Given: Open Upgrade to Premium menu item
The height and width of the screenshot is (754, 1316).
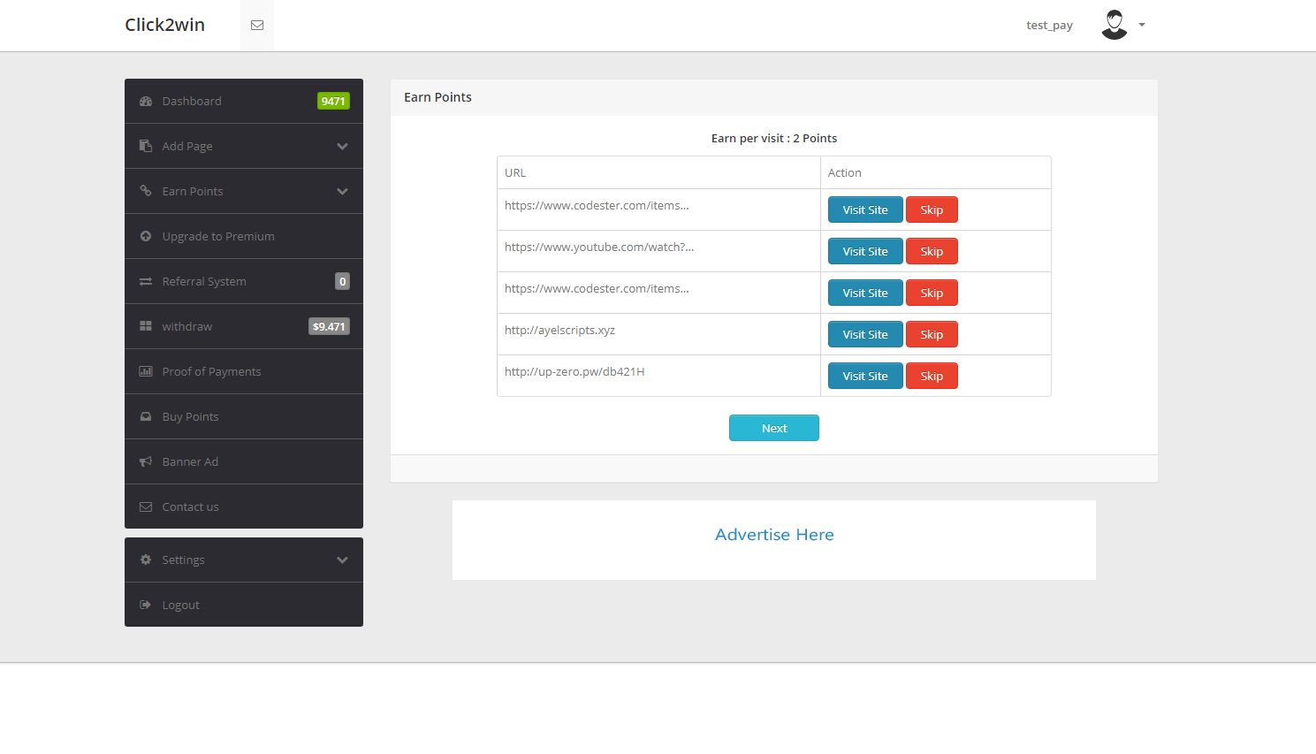Looking at the screenshot, I should [x=244, y=237].
